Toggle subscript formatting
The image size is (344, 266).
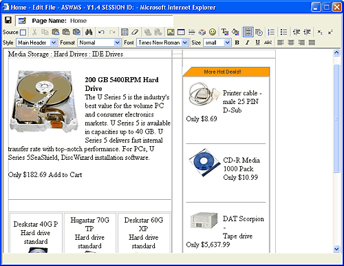320,32
